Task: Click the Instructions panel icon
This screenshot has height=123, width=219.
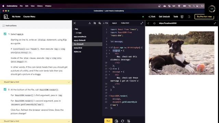Action: 4,26
